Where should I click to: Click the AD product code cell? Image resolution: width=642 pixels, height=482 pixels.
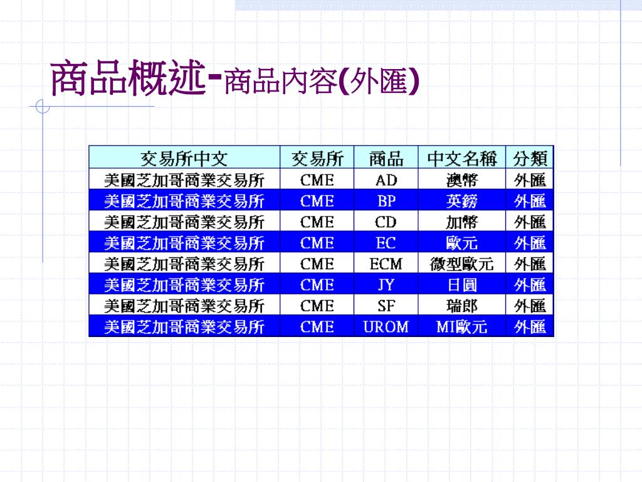click(386, 179)
